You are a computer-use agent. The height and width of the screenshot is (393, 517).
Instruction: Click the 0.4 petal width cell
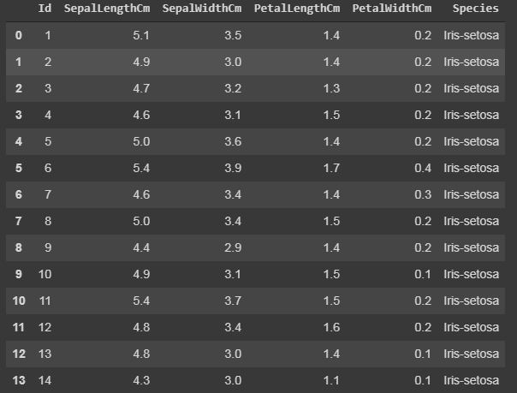[x=423, y=168]
